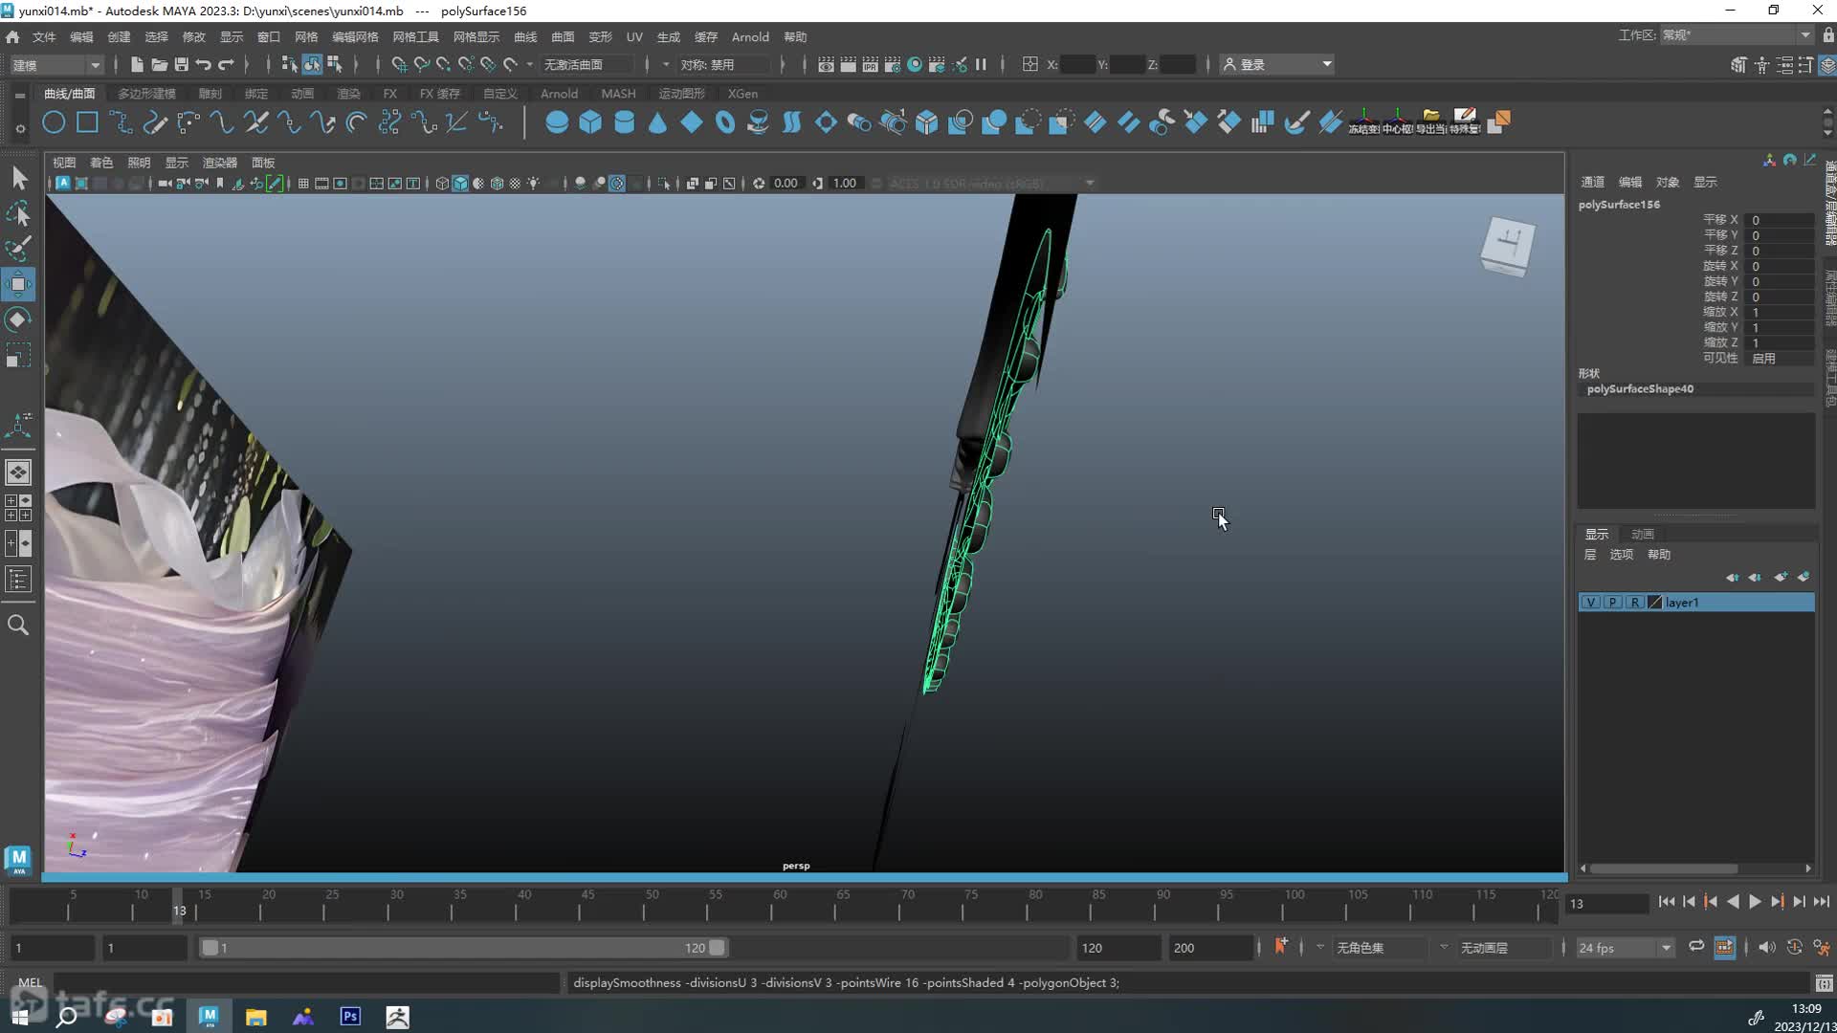Activate the Lasso select tool
This screenshot has height=1033, width=1837.
tap(19, 213)
